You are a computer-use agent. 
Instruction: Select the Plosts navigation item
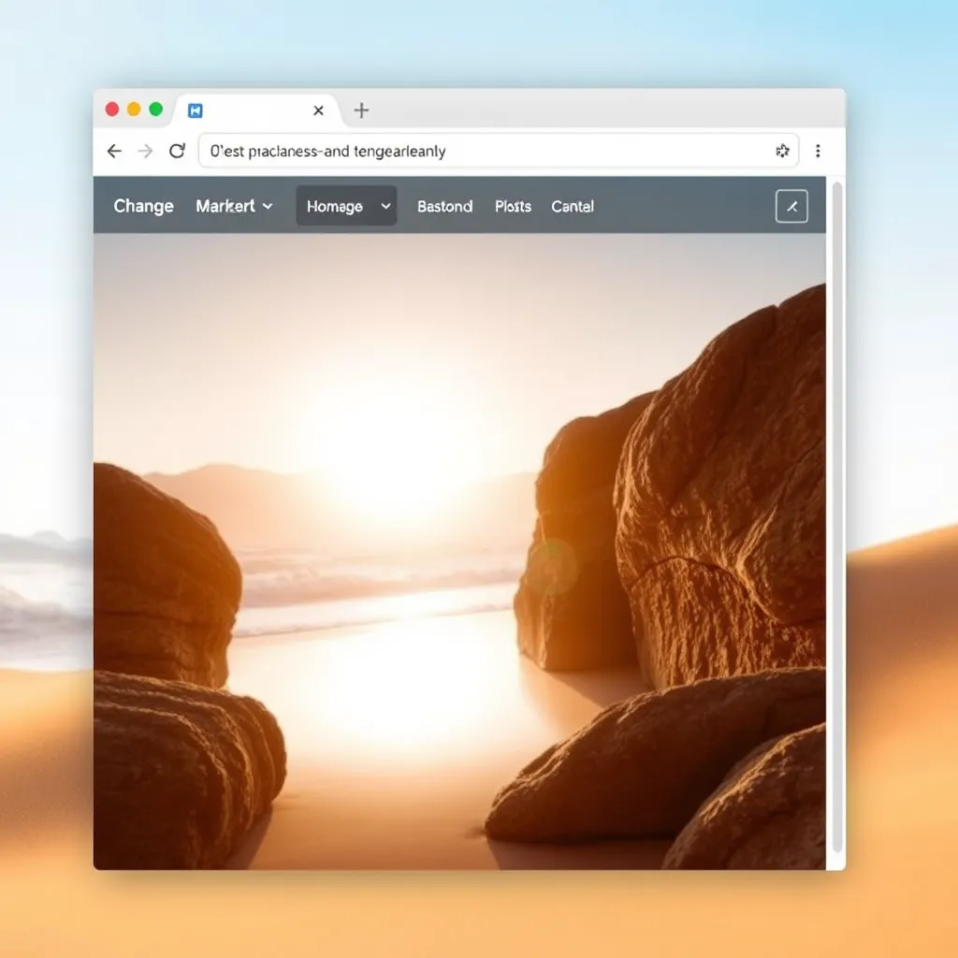(x=513, y=206)
